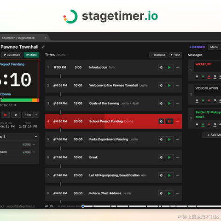The width and height of the screenshot is (221, 221).
Task: Close the Controller browser tab
Action: pyautogui.click(x=45, y=38)
